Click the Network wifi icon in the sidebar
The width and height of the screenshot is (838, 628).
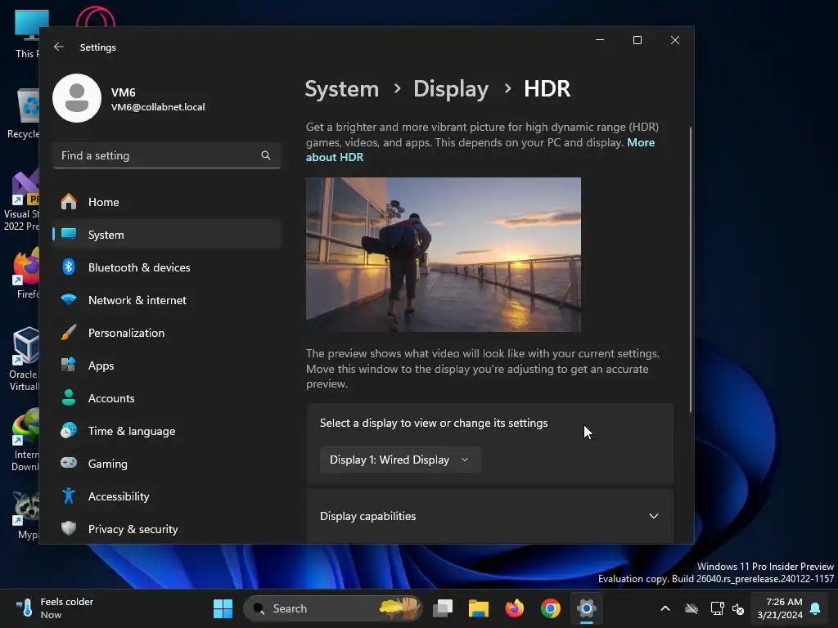point(69,299)
